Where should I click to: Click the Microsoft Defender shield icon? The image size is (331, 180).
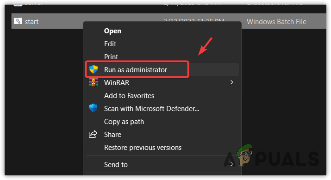94,108
